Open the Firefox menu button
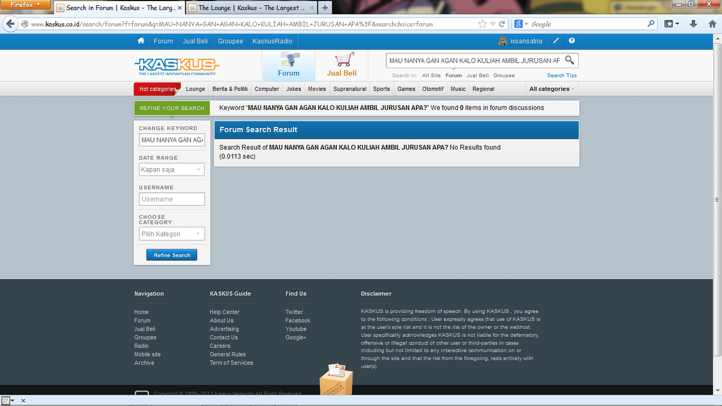Screen dimensions: 722x406 pyautogui.click(x=25, y=5)
